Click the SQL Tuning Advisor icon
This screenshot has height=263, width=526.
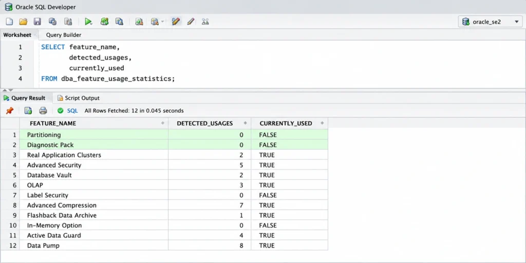coord(155,22)
